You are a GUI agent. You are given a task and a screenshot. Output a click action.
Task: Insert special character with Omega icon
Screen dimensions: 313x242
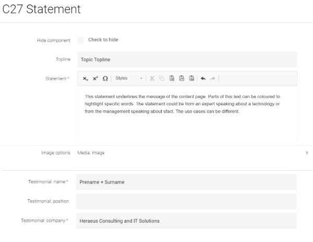point(105,78)
